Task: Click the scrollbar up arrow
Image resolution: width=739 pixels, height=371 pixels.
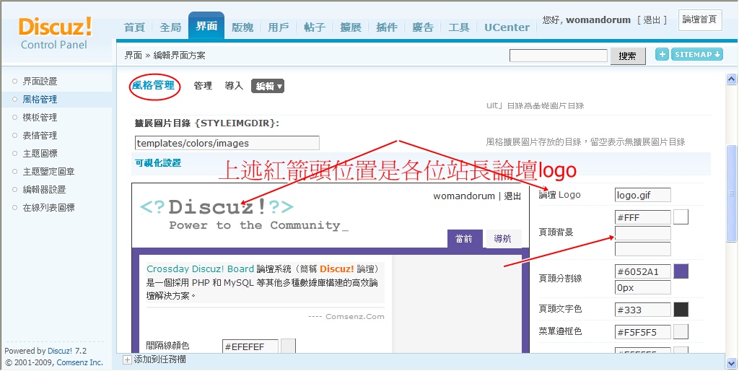Action: pos(731,79)
